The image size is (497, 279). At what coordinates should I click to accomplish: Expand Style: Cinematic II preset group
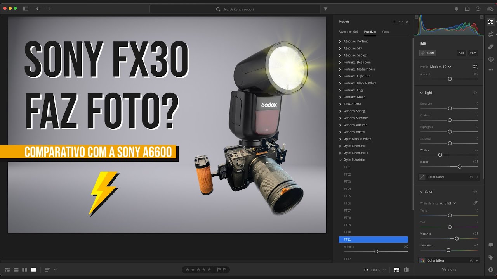[x=340, y=153]
